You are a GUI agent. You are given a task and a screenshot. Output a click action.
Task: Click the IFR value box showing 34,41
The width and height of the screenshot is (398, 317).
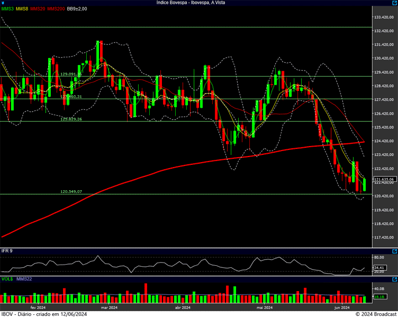379,267
